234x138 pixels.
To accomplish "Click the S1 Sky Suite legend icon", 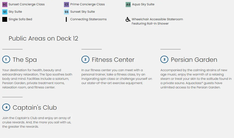I will pyautogui.click(x=5, y=12).
